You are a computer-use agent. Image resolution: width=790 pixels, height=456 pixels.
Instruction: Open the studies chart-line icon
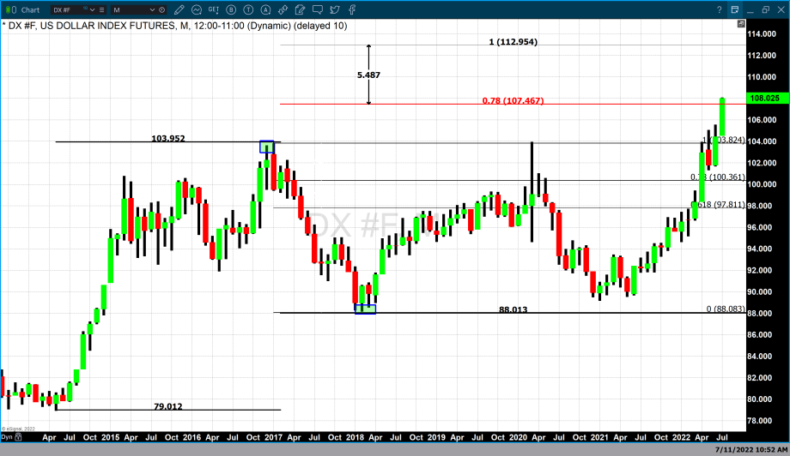(x=197, y=9)
